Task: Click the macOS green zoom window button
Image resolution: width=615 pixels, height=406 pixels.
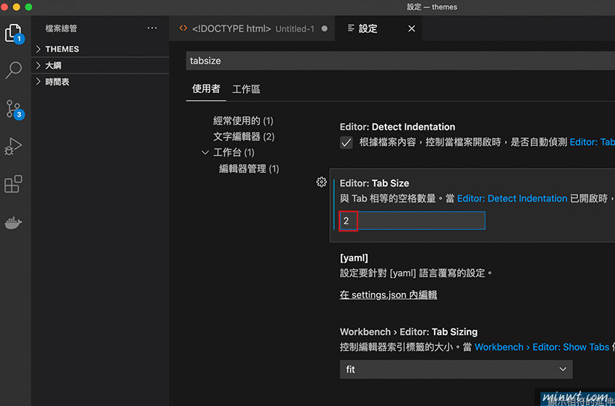Action: click(x=28, y=7)
